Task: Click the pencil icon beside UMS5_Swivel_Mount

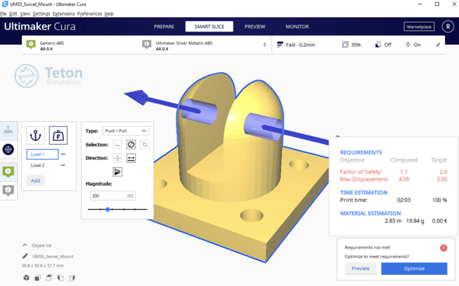Action: tap(25, 256)
